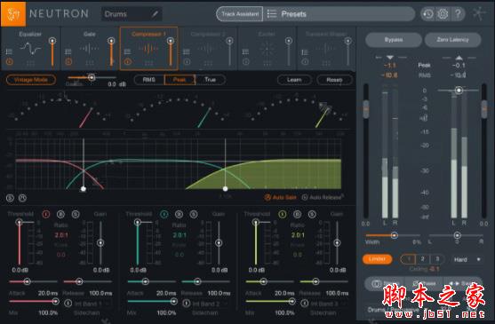Click the Learn button
Viewport: 495px width, 324px height.
(294, 80)
